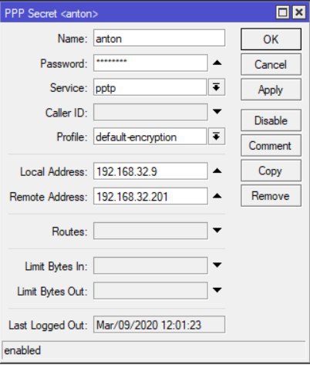The image size is (310, 365).
Task: Close the PPP Secret window
Action: point(299,12)
